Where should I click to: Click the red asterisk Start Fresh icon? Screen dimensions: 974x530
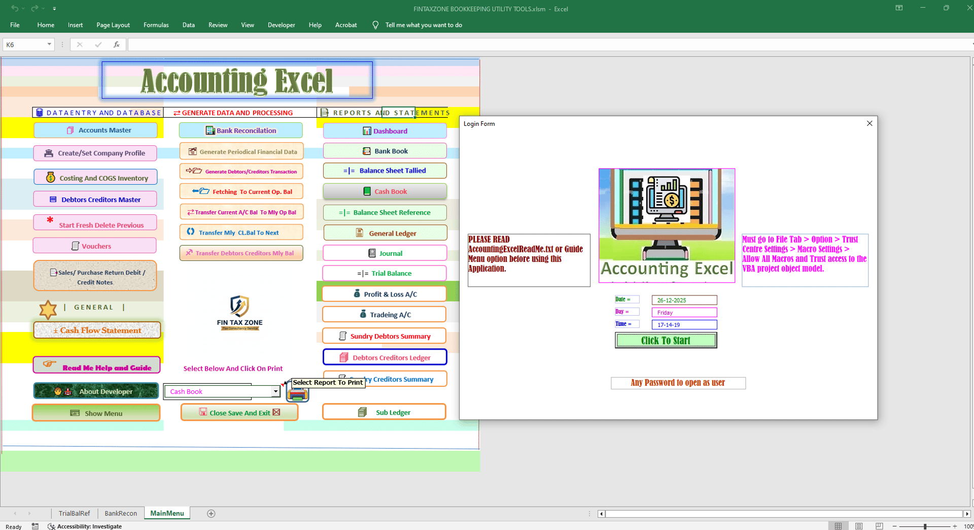click(50, 220)
